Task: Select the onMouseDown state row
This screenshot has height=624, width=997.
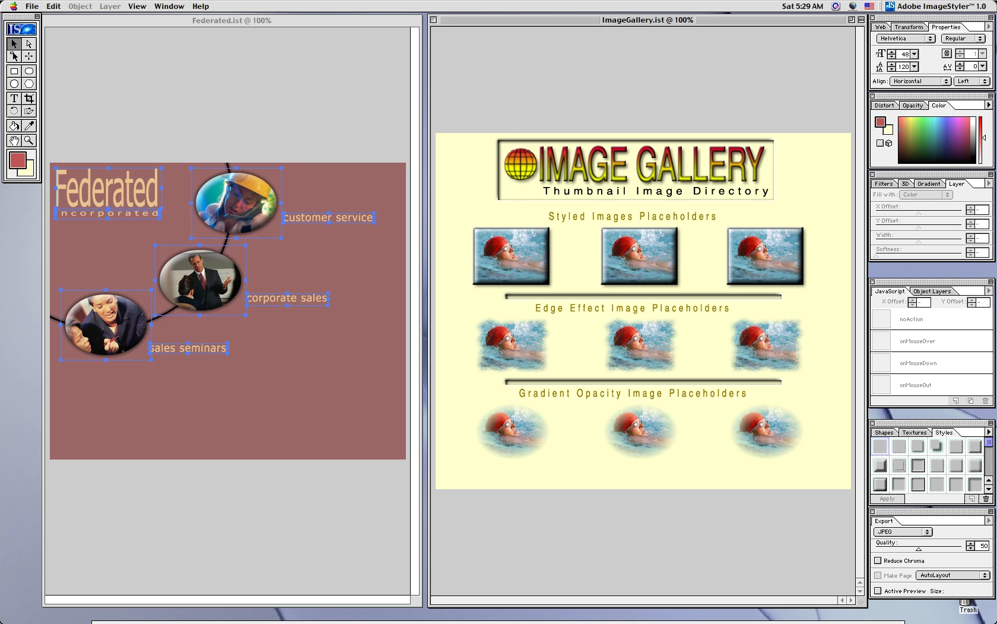Action: coord(931,363)
